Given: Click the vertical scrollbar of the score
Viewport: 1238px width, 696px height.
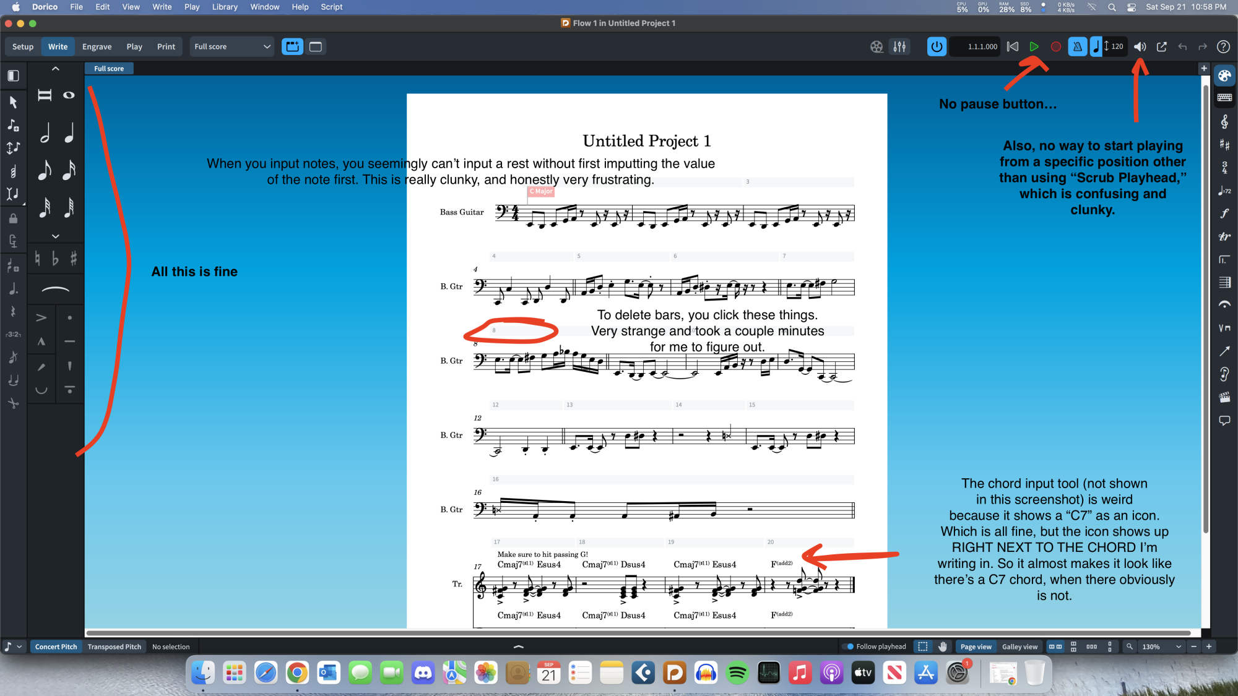Looking at the screenshot, I should 1205,309.
